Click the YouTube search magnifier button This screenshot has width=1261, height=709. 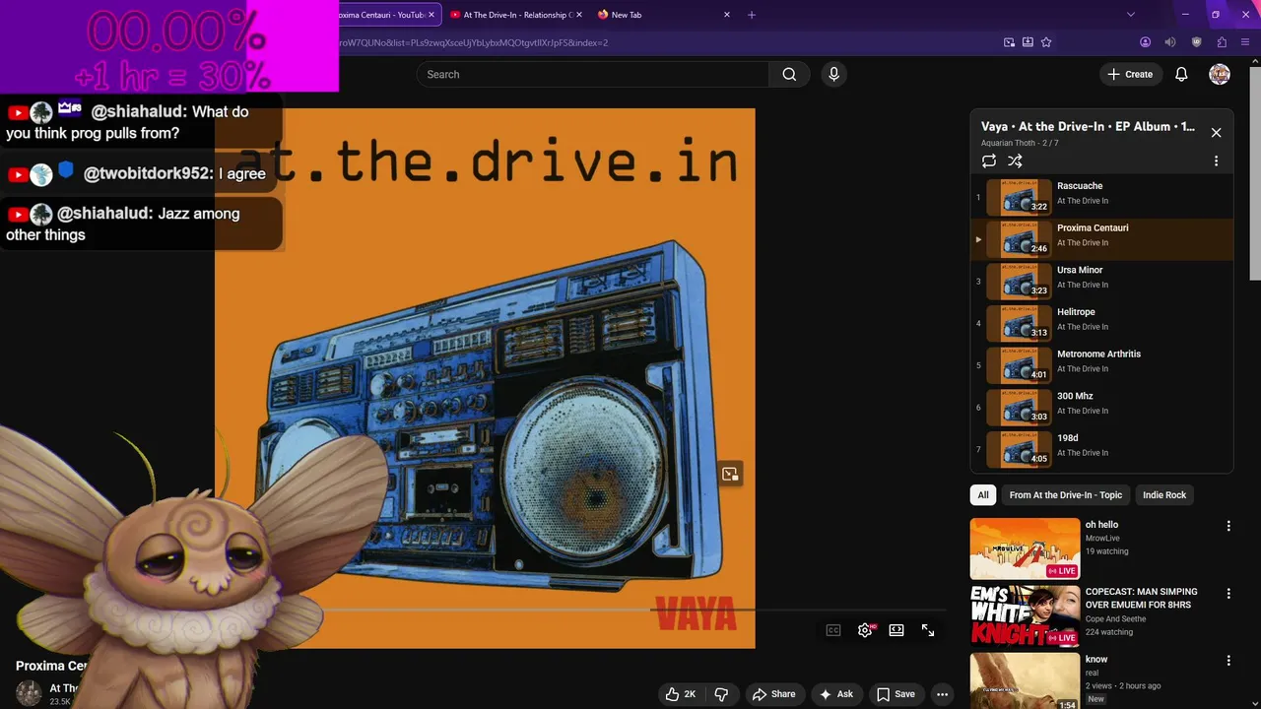click(789, 74)
